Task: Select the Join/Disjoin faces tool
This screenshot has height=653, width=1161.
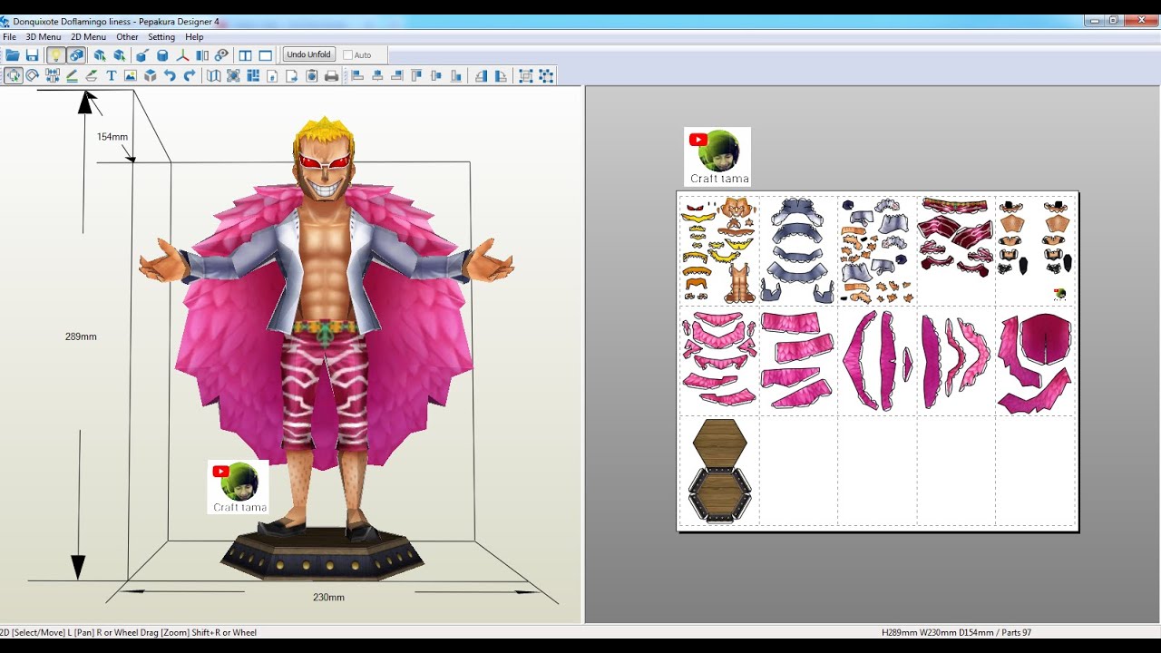Action: coord(53,76)
